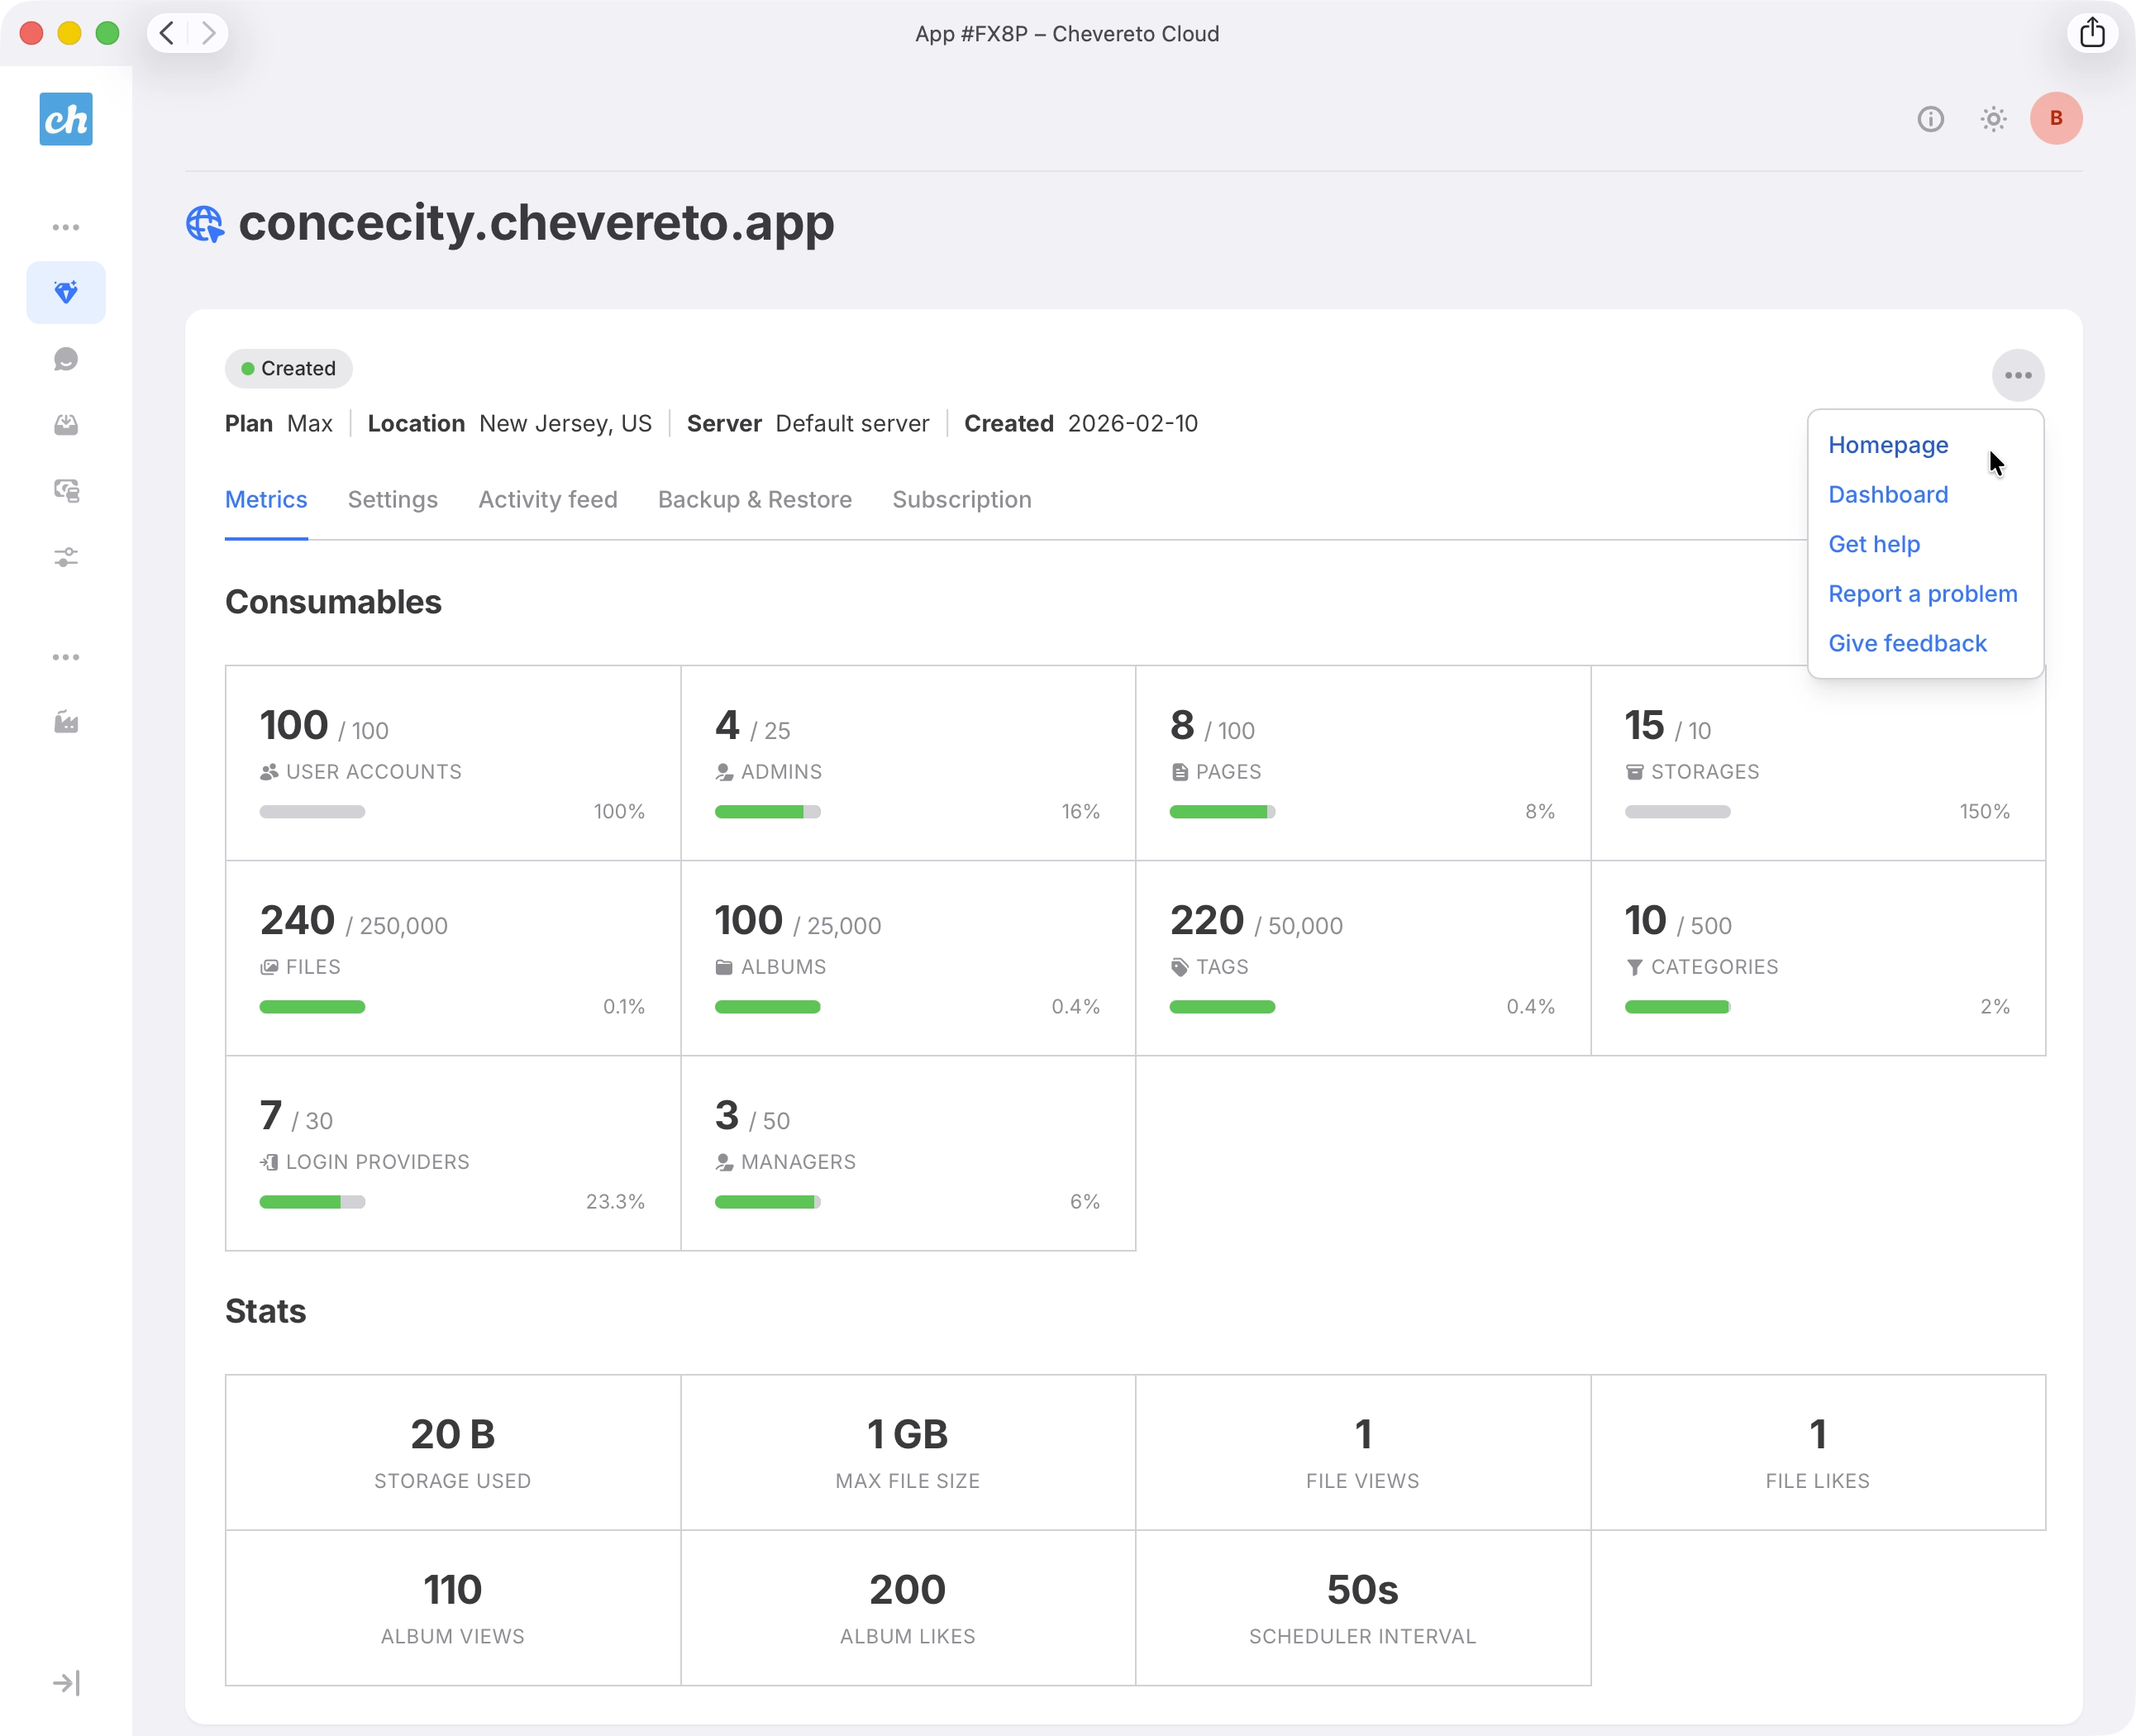Viewport: 2136px width, 1736px height.
Task: Click the Admins progress bar
Action: click(x=767, y=812)
